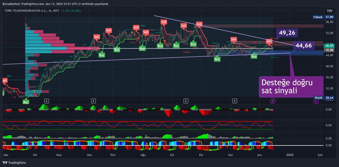Image resolution: width=339 pixels, height=167 pixels.
Task: Click the Eki label on time axis
Action: coord(201,155)
